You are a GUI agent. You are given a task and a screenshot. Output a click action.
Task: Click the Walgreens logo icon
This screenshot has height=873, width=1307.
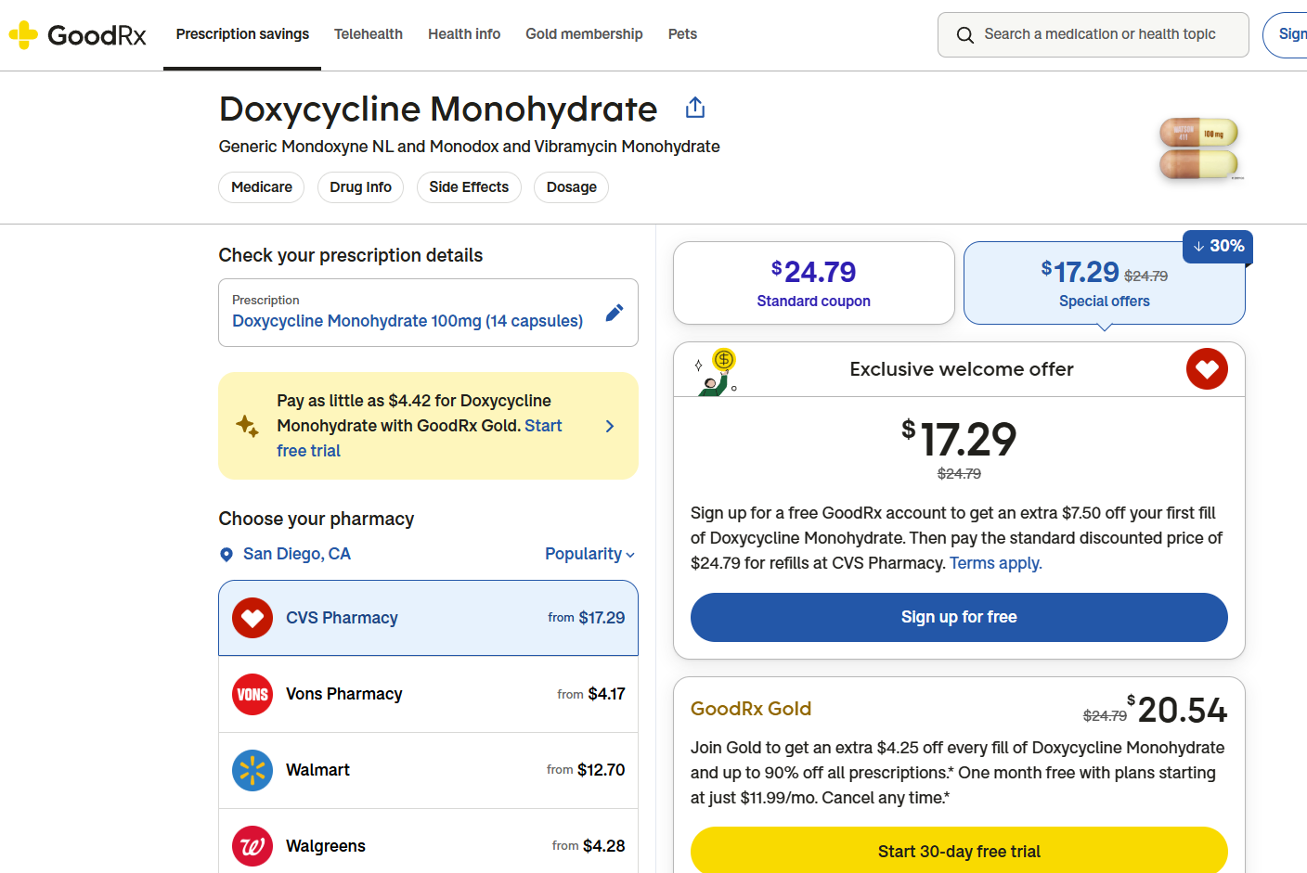click(x=252, y=846)
